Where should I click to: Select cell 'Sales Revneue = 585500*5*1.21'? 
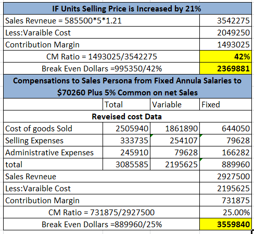(101, 20)
